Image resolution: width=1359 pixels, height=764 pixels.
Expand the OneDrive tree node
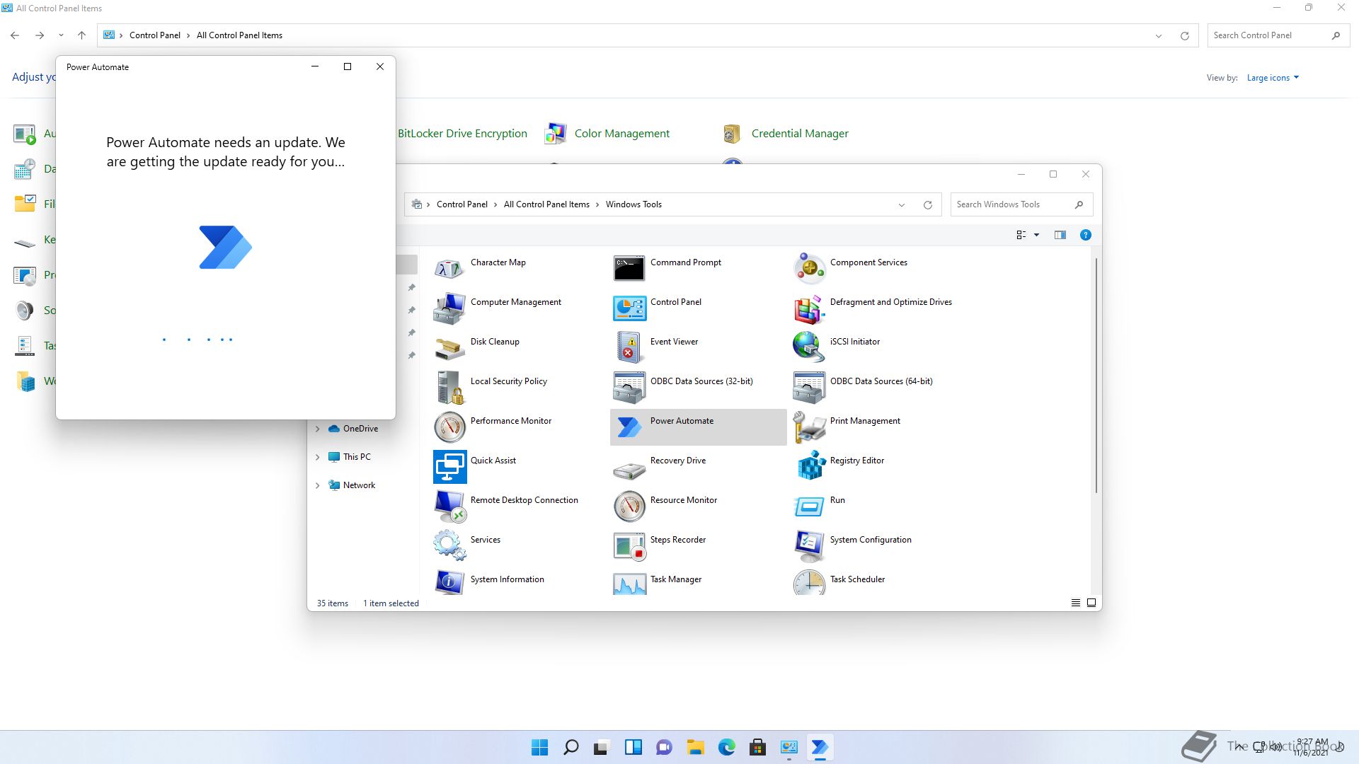pos(317,429)
